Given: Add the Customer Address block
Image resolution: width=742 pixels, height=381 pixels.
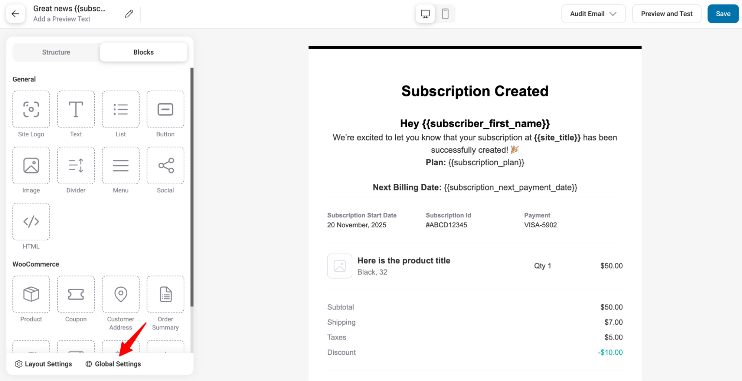Looking at the screenshot, I should point(121,295).
